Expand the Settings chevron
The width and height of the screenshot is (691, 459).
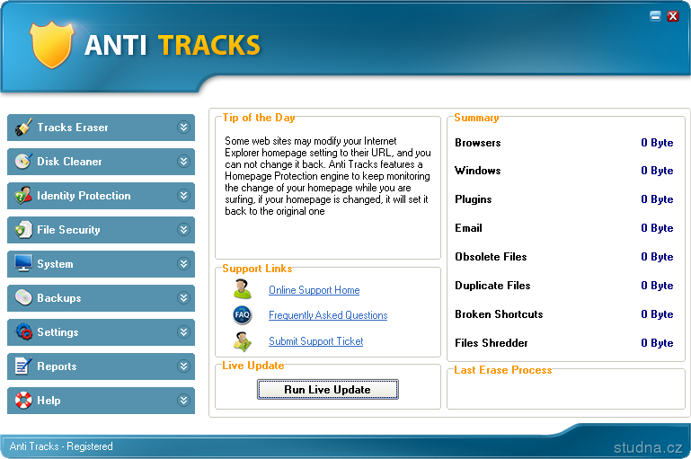coord(183,331)
